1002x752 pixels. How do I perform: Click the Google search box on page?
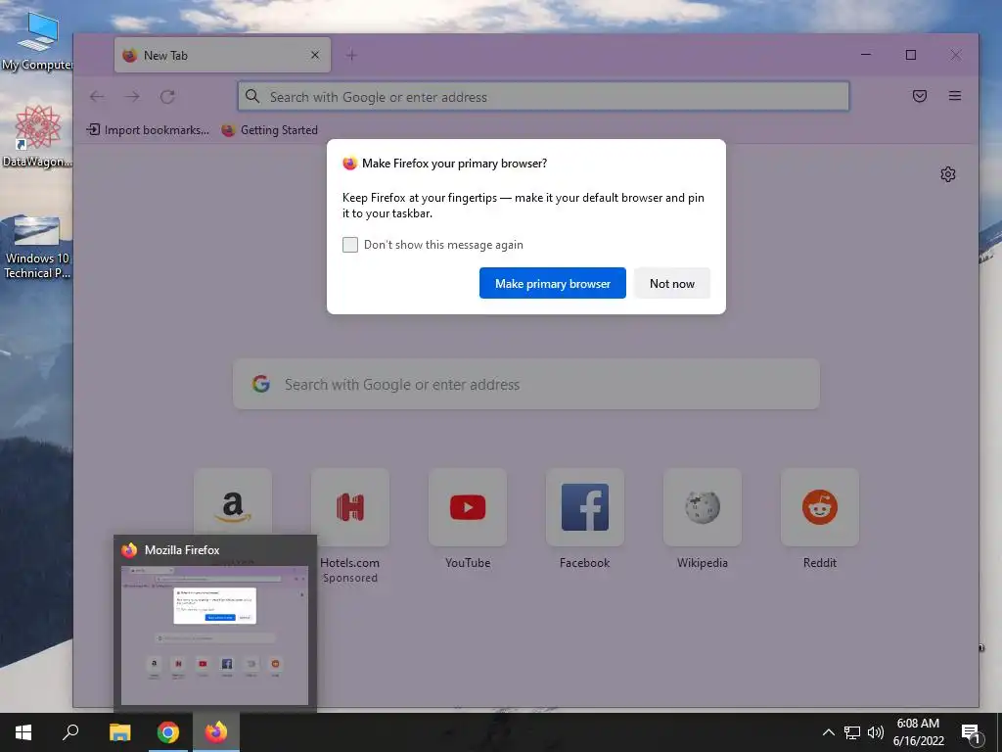tap(525, 384)
